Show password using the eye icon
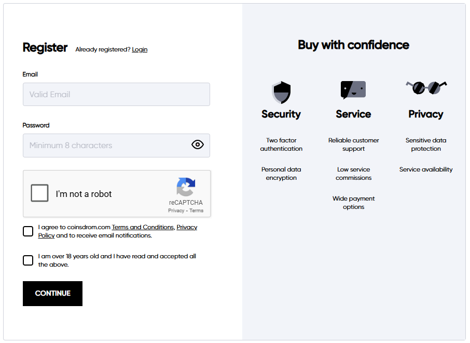This screenshot has height=343, width=470. click(198, 145)
